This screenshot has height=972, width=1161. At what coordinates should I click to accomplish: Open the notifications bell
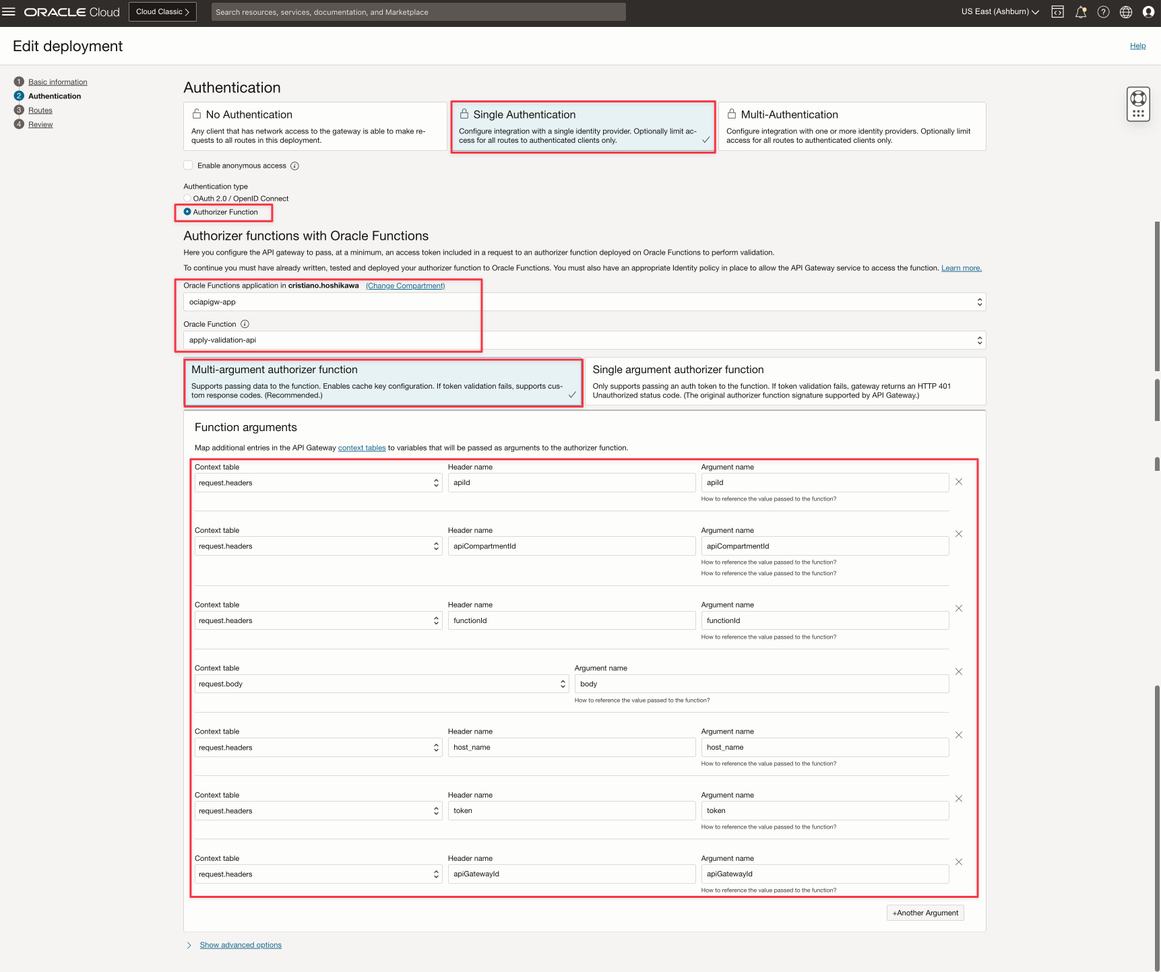click(x=1080, y=12)
